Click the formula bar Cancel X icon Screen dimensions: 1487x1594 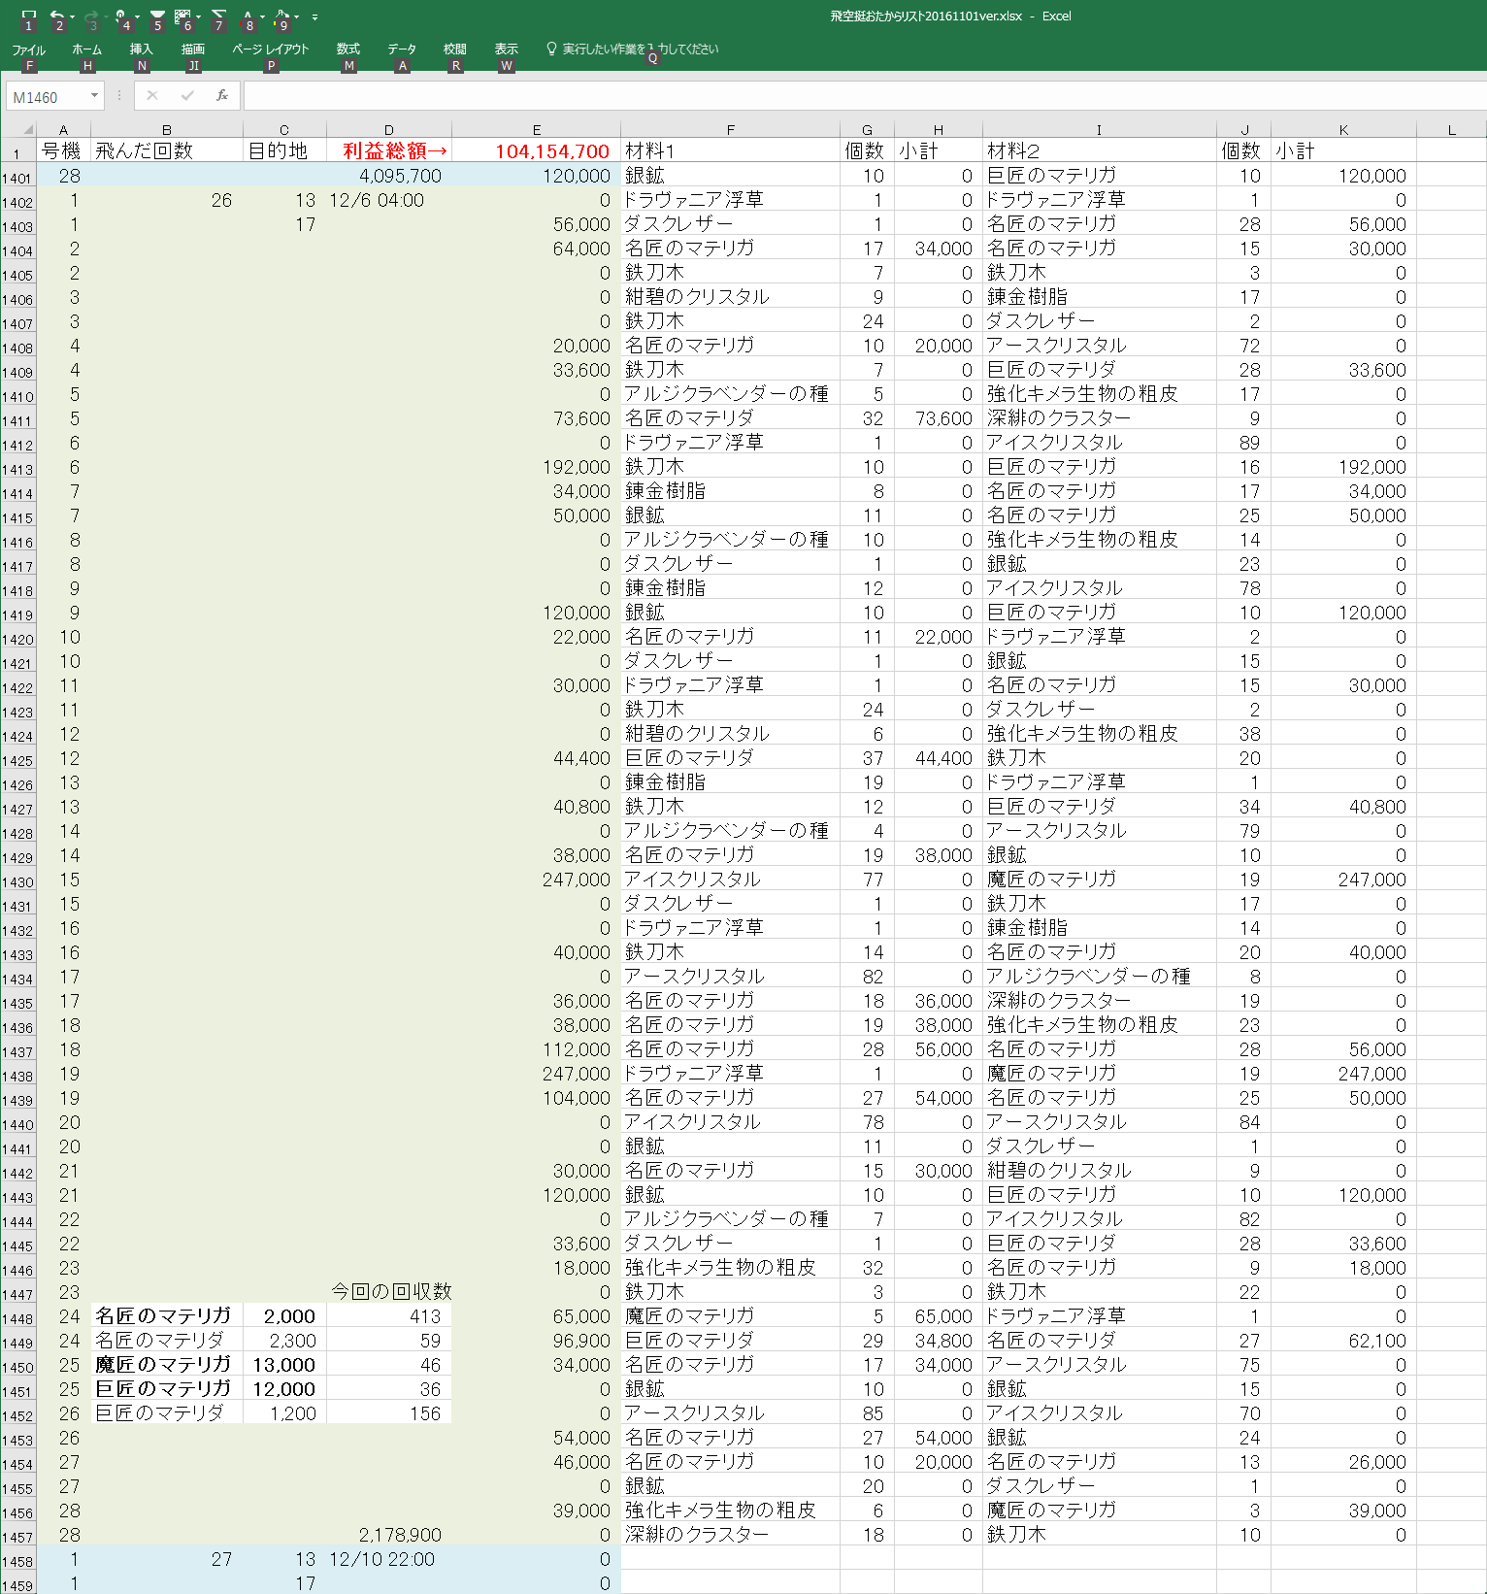(152, 95)
